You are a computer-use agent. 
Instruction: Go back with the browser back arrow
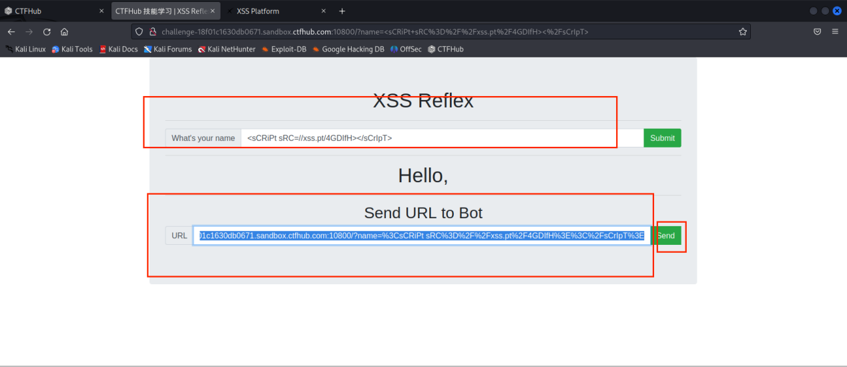pos(11,31)
